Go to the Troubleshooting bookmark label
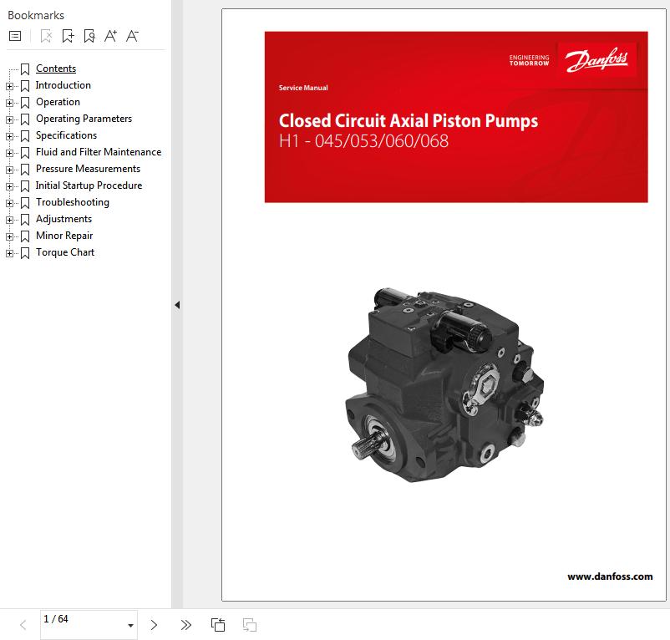The height and width of the screenshot is (640, 670). pos(73,202)
